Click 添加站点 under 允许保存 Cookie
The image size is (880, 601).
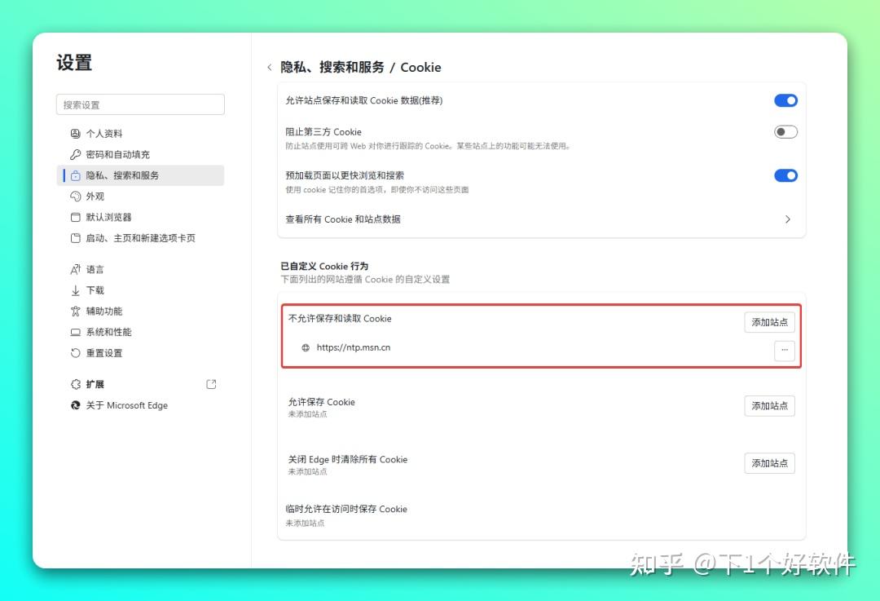[x=768, y=405]
